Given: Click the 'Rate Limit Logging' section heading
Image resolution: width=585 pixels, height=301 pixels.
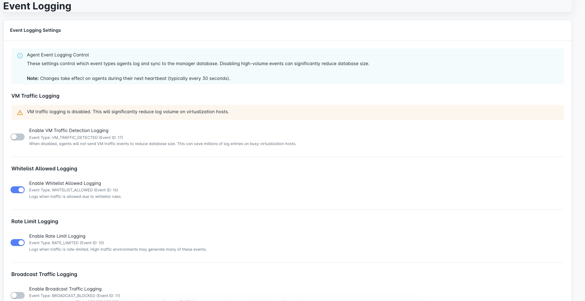Looking at the screenshot, I should coord(34,221).
